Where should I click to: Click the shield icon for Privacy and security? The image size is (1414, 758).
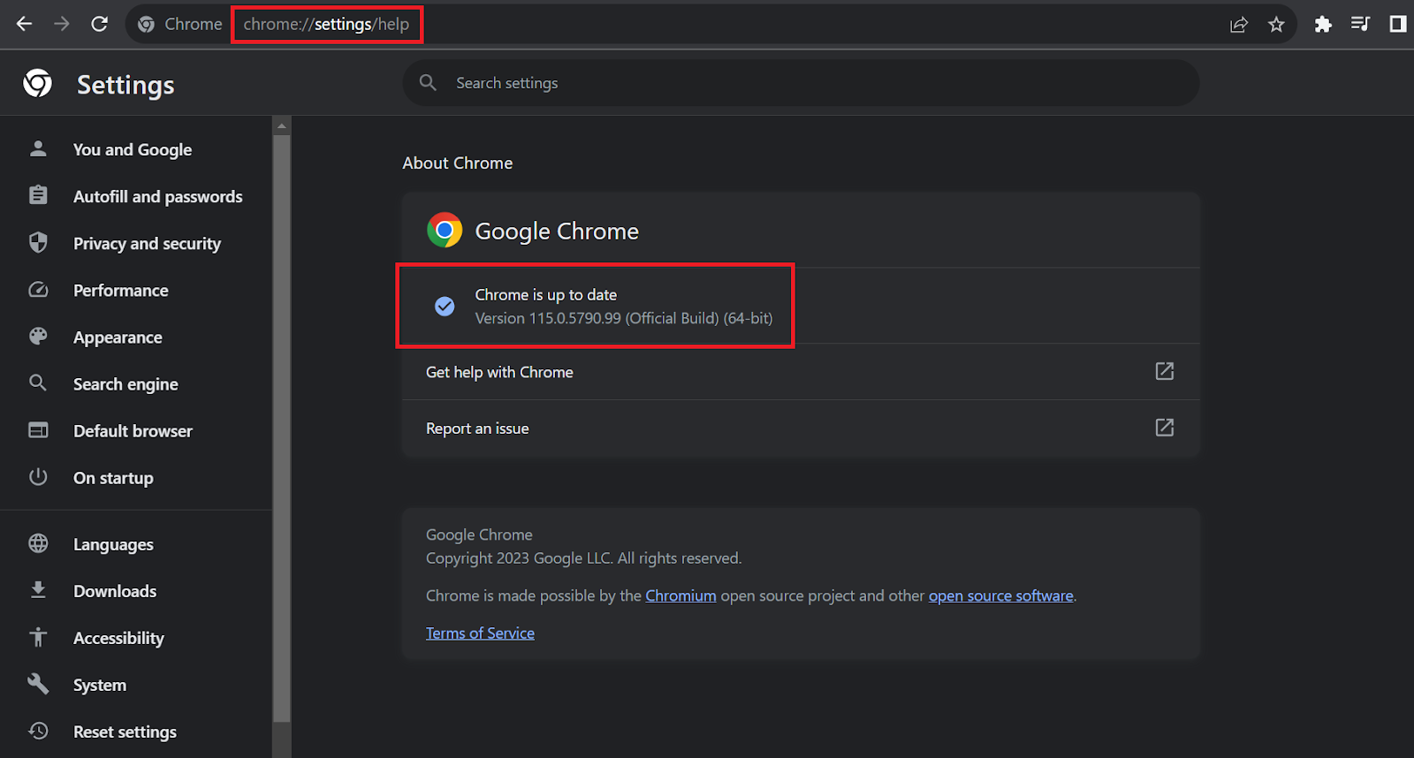(x=38, y=242)
